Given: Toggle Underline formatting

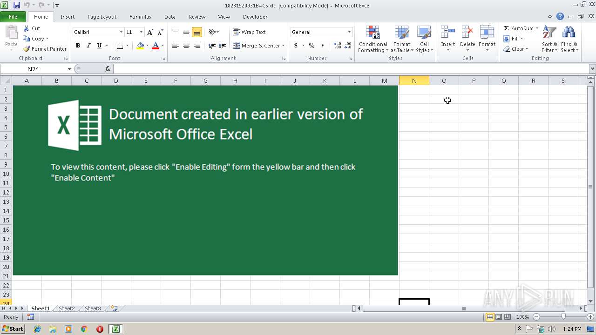Looking at the screenshot, I should click(99, 46).
